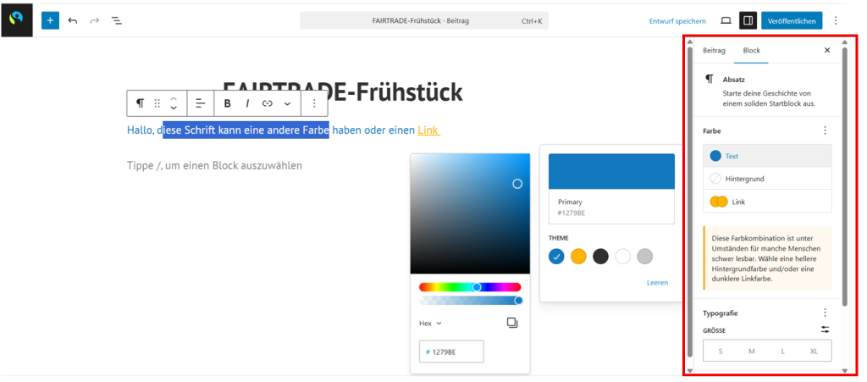Click the Veröffentlichen button
Screen dimensions: 867x382
tap(792, 20)
